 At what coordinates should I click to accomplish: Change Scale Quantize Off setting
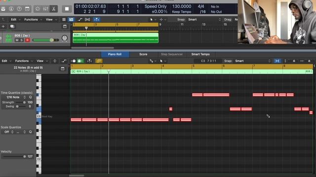point(9,132)
